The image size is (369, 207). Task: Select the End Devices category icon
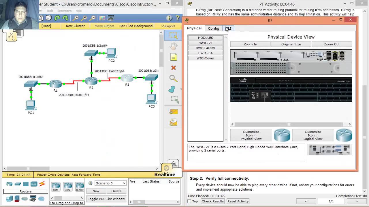point(10,198)
